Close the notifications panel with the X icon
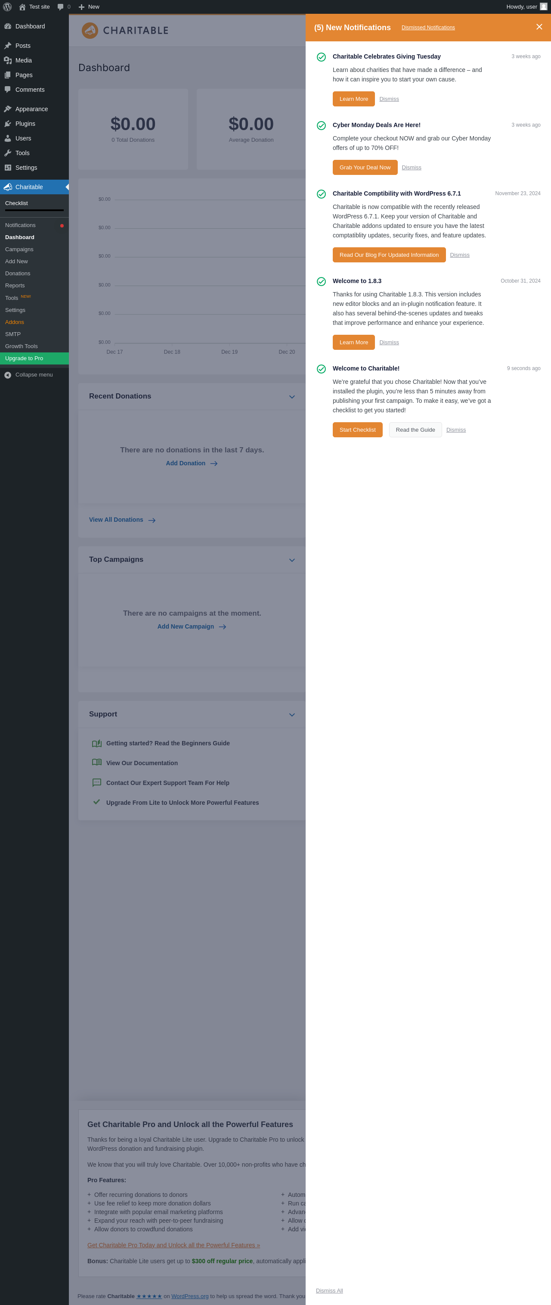 coord(539,27)
